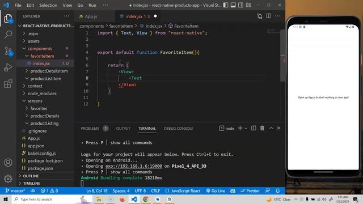Collapse the components folder

click(45, 49)
